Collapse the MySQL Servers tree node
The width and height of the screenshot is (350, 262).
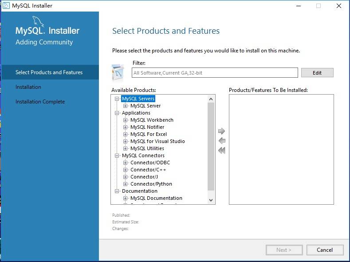coord(117,99)
